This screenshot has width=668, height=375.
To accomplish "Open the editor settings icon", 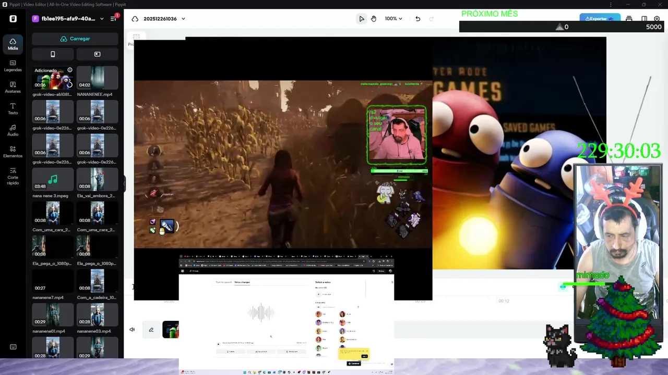I will tap(658, 19).
